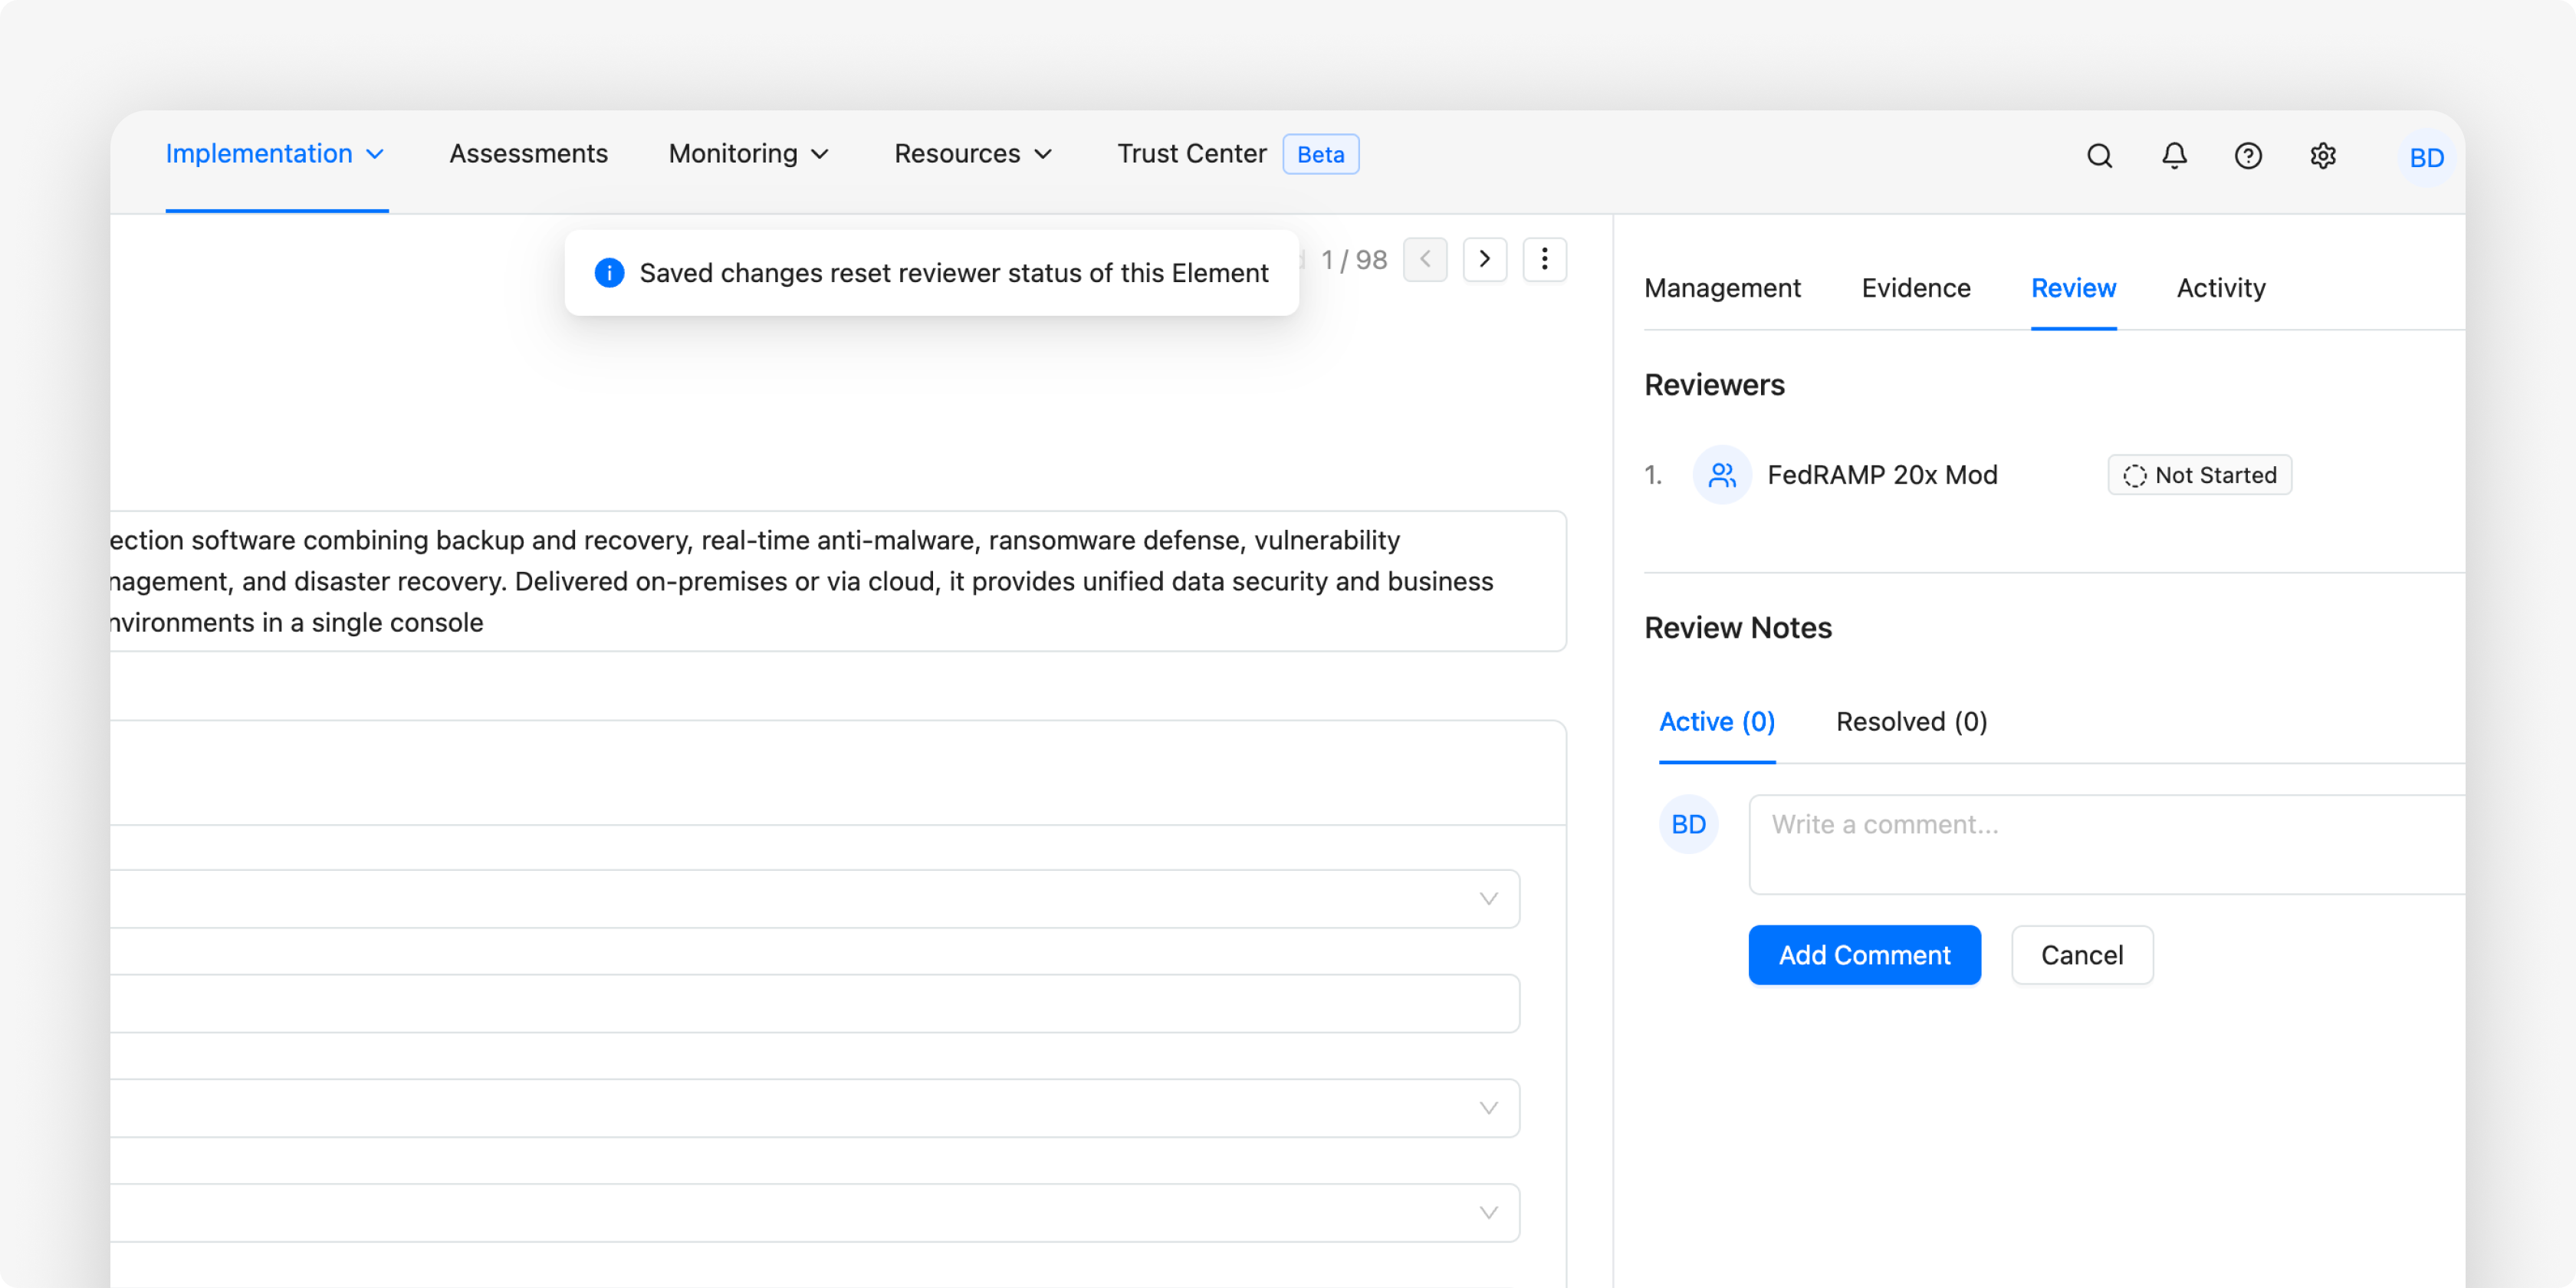Open the middle dropdown field with a chevron
The height and width of the screenshot is (1288, 2576).
pyautogui.click(x=815, y=1108)
